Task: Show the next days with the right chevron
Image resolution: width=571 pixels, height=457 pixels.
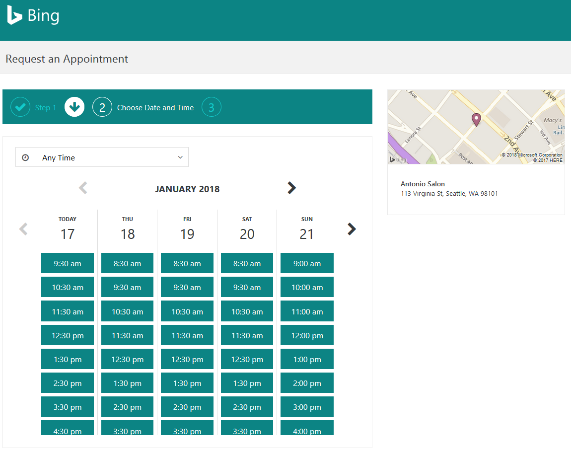Action: [352, 229]
